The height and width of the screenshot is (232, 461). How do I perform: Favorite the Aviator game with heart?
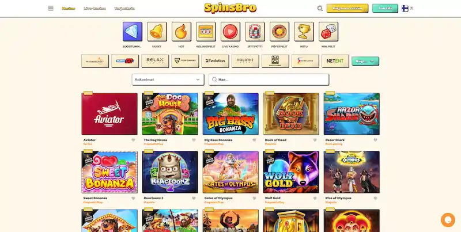point(133,140)
